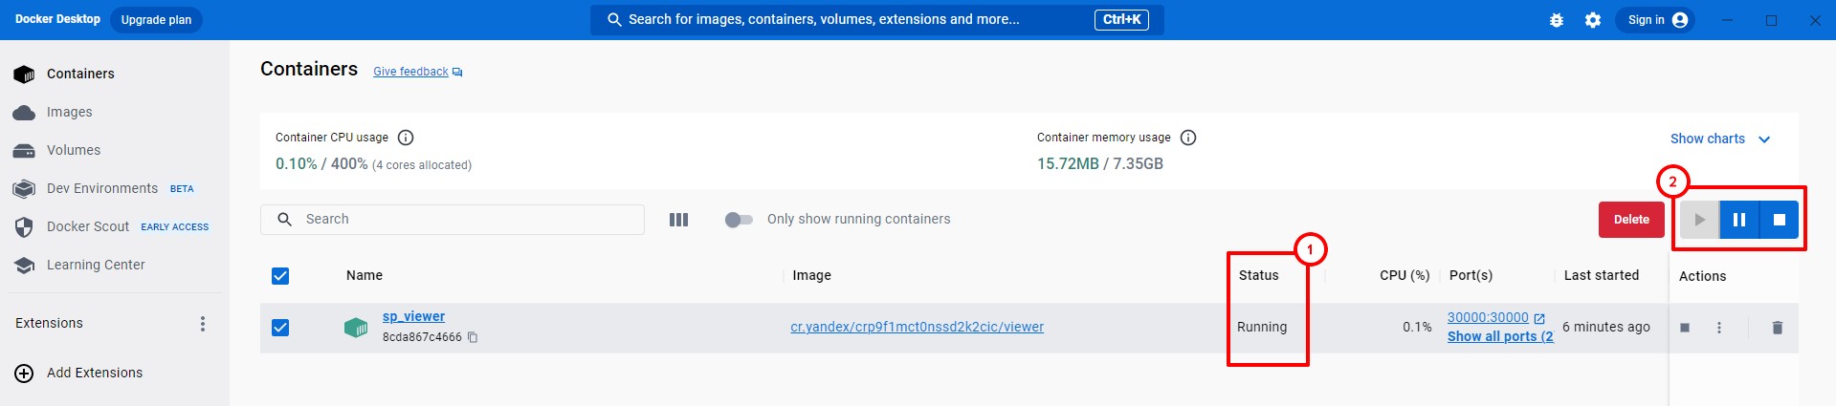Open the Learning Center
The image size is (1836, 406).
(x=96, y=265)
